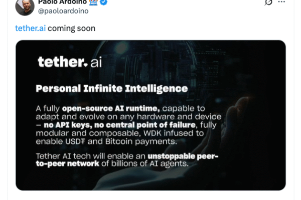Click the Grok icon on the tweet
Screen dimensions: 301x200
tap(268, 2)
